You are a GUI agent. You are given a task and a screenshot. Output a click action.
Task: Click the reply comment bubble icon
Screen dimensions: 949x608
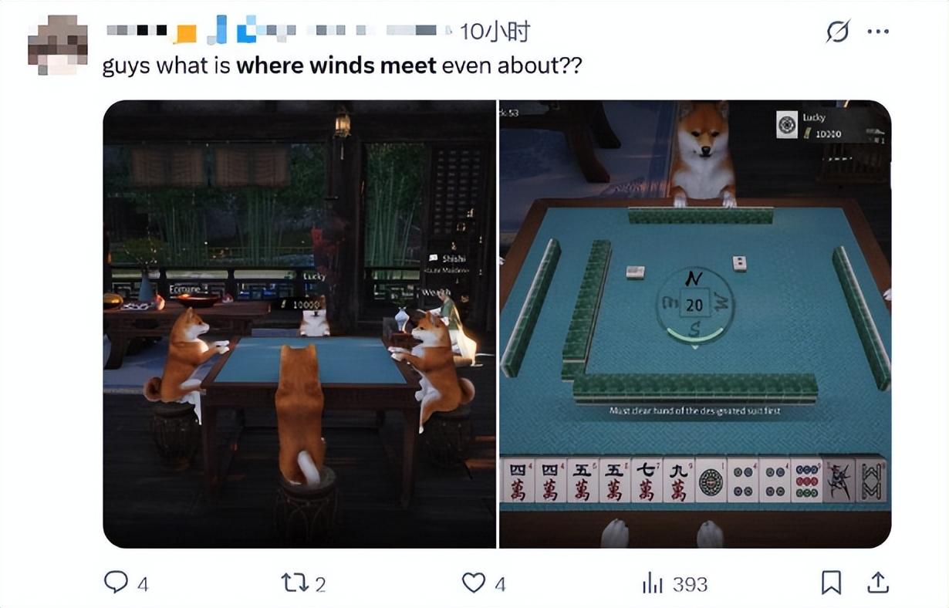coord(116,582)
